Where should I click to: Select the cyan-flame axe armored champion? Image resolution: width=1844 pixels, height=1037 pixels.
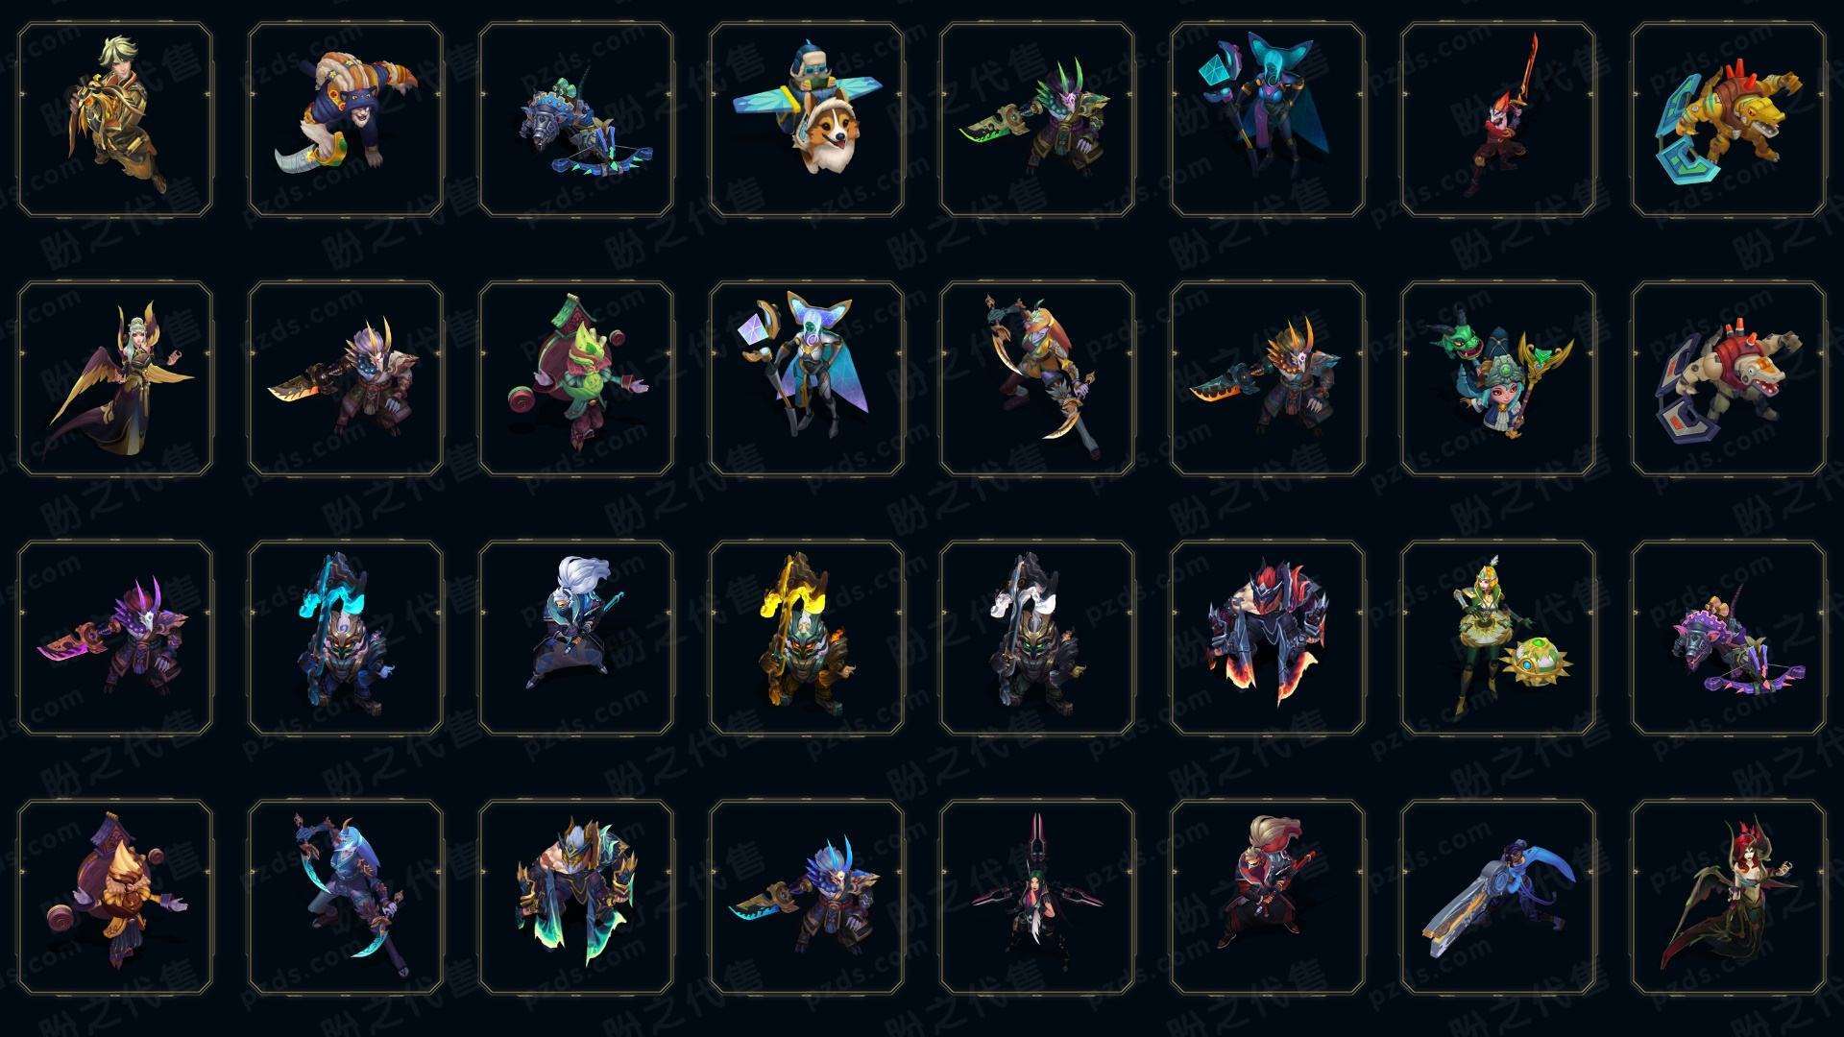pyautogui.click(x=346, y=638)
